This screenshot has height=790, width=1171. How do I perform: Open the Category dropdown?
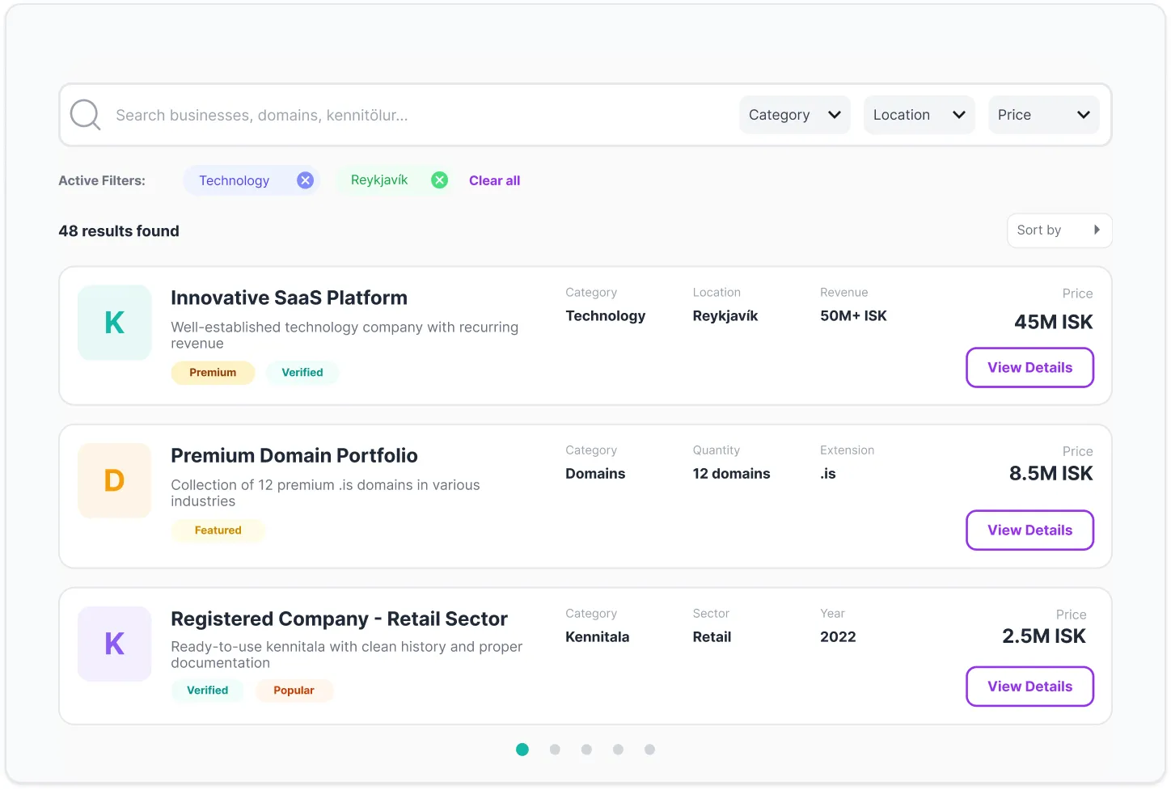pyautogui.click(x=794, y=115)
